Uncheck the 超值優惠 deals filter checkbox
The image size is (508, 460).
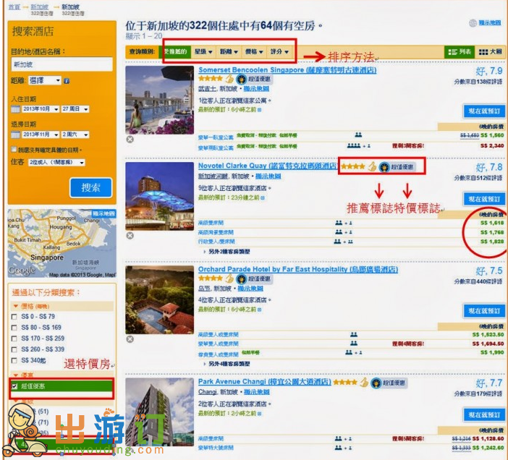pyautogui.click(x=14, y=386)
